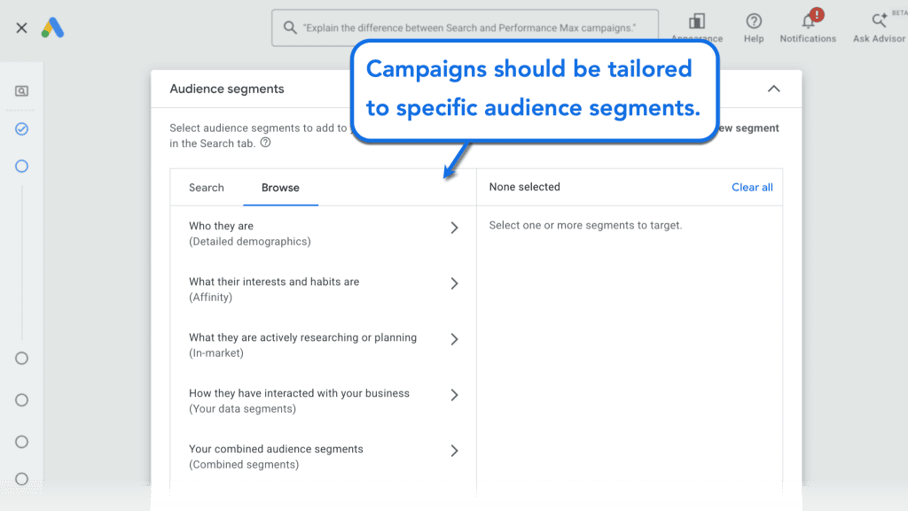This screenshot has height=511, width=908.
Task: Select the completed checkmark step in sidebar
Action: pyautogui.click(x=21, y=129)
